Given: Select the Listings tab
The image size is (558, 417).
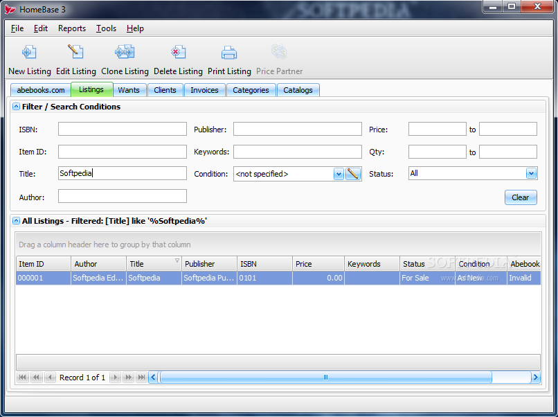Looking at the screenshot, I should [91, 89].
